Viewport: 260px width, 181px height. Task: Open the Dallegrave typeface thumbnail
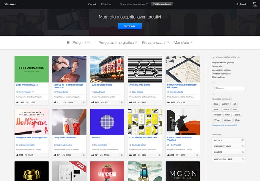(x=31, y=122)
